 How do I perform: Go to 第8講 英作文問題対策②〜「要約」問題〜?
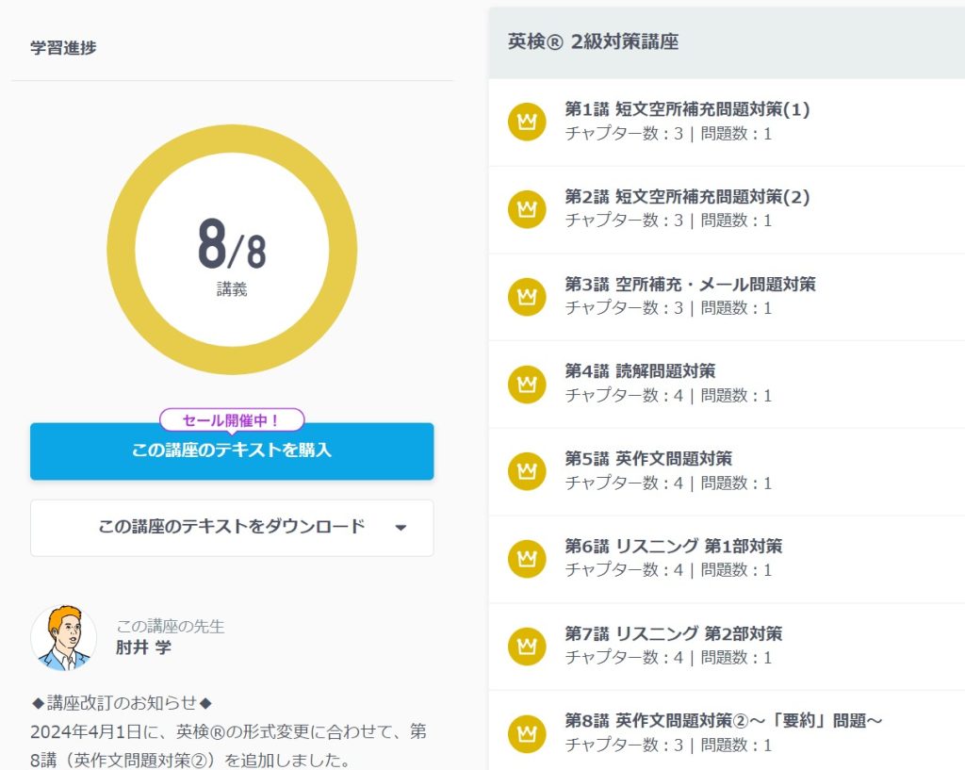pyautogui.click(x=723, y=721)
